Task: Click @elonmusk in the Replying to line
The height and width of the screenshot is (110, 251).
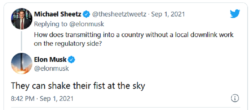Action: tap(87, 24)
